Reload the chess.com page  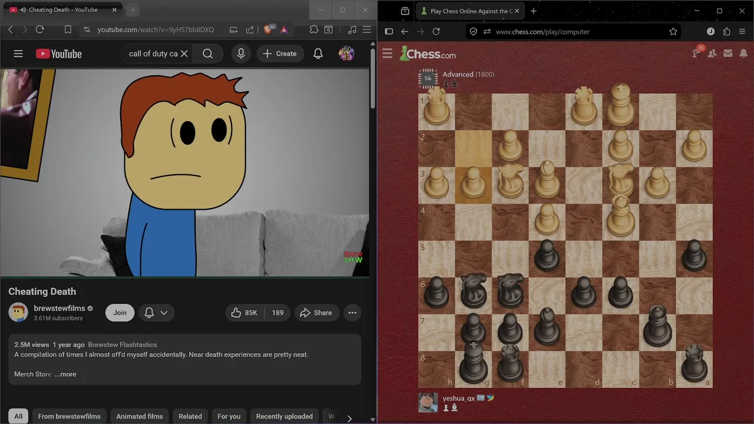[x=436, y=32]
